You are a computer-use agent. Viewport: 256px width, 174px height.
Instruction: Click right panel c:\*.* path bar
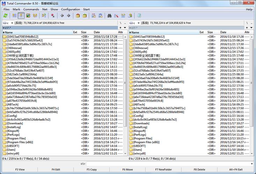point(186,28)
